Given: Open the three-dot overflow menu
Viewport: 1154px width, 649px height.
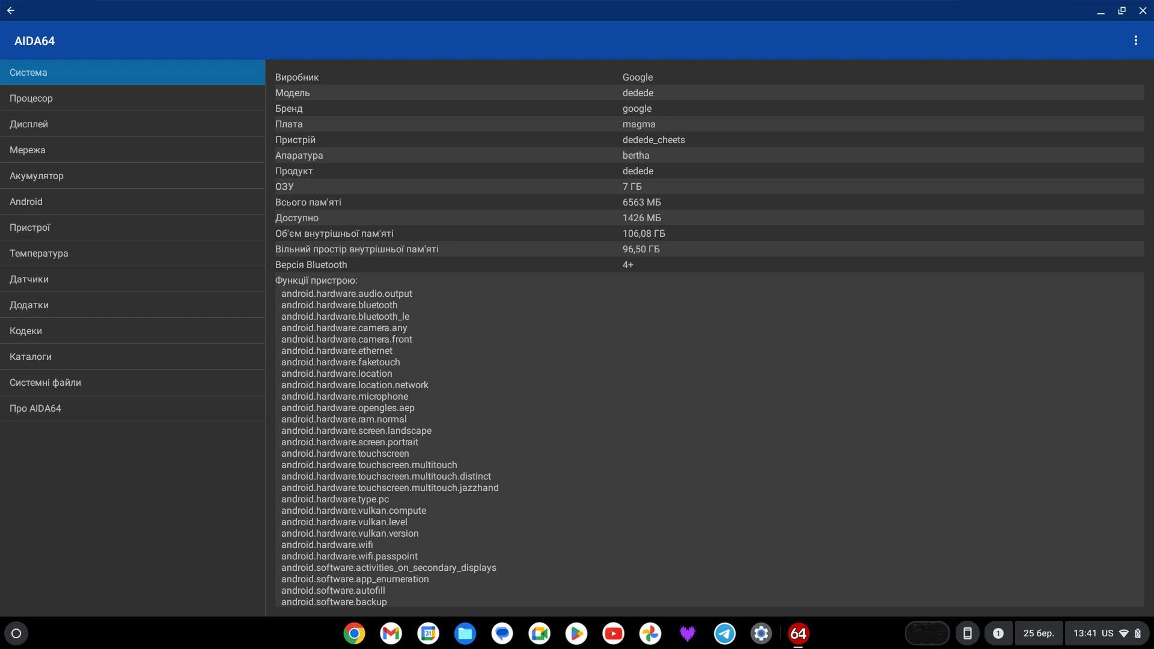Looking at the screenshot, I should tap(1135, 40).
